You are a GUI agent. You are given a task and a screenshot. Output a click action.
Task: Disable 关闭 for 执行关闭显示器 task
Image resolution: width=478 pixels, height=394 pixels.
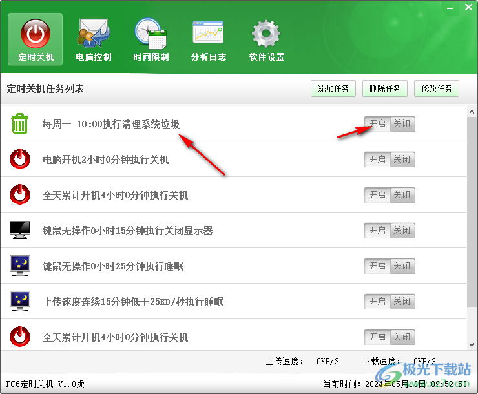click(x=402, y=231)
